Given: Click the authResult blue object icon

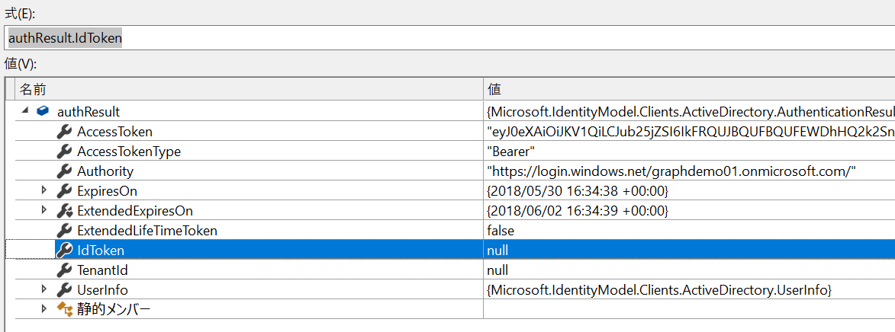Looking at the screenshot, I should (x=42, y=112).
